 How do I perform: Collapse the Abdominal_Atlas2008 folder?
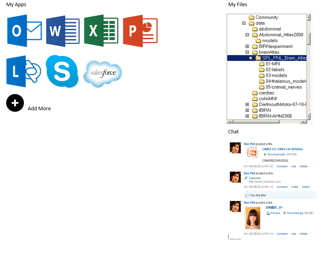point(247,35)
